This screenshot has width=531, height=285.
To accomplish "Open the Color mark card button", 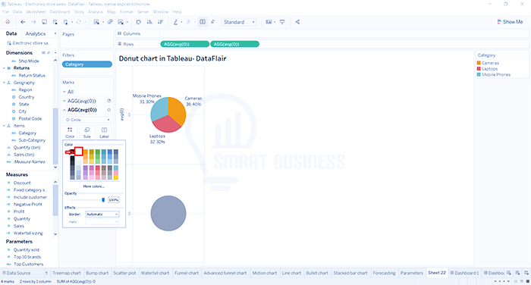I will 70,133.
